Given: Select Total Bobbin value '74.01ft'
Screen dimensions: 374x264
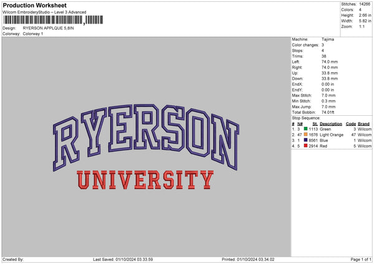Looking at the screenshot, I should pyautogui.click(x=328, y=112).
